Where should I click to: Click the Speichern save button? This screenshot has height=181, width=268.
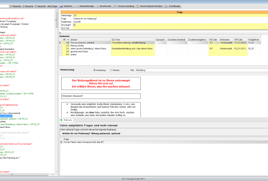pos(66,6)
